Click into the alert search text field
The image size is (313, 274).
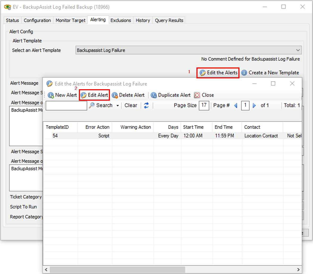[66, 106]
